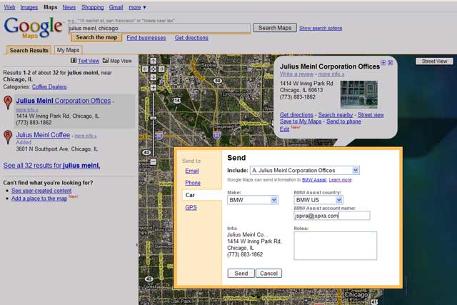Viewport: 457px width, 305px height.
Task: Open the Include dropdown
Action: (356, 170)
